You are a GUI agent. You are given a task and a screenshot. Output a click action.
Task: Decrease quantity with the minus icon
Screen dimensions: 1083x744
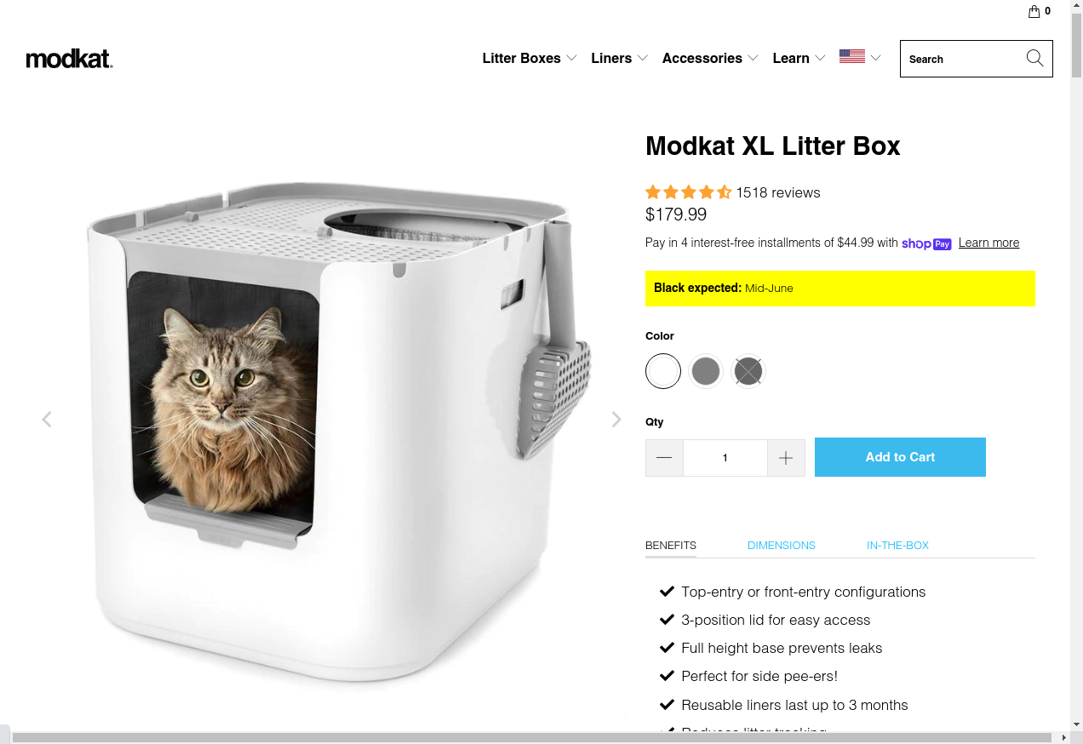(664, 458)
